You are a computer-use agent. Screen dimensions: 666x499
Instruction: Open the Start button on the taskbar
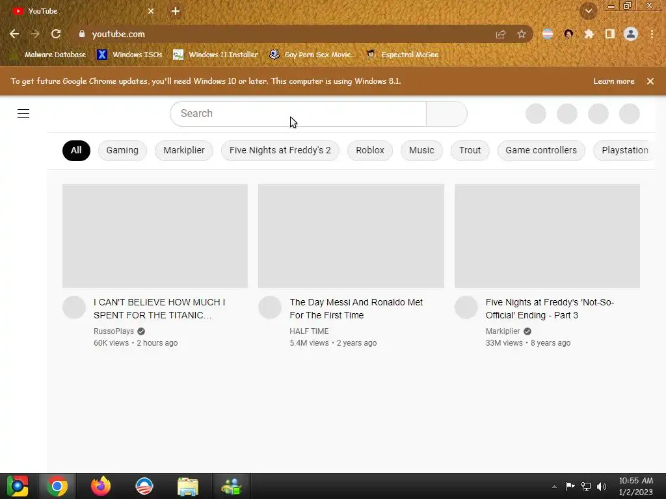tap(18, 486)
